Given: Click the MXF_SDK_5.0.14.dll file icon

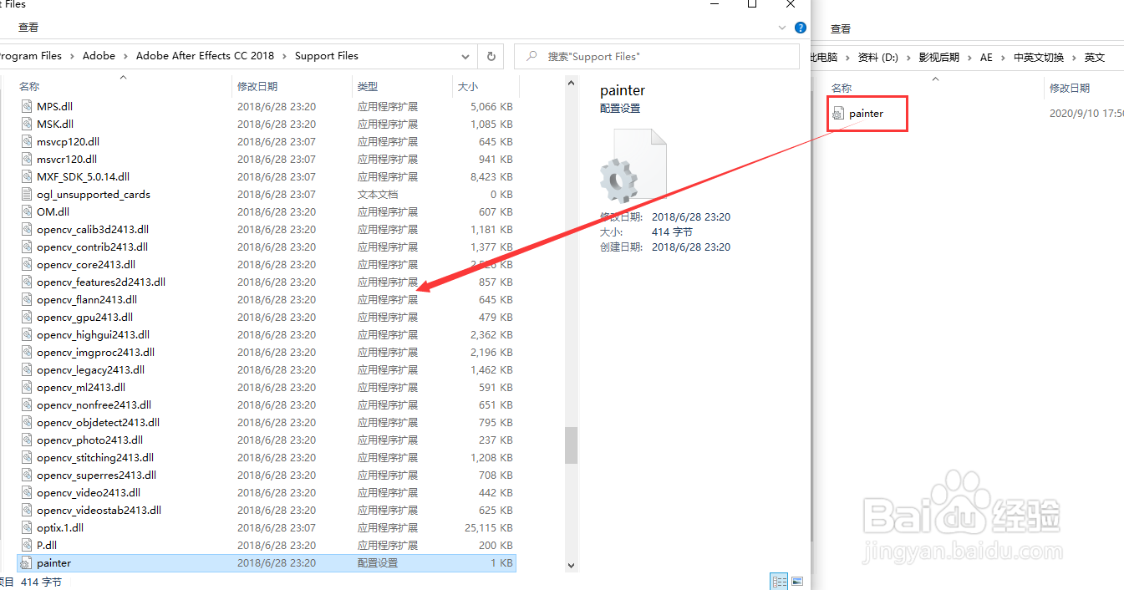Looking at the screenshot, I should coord(27,177).
